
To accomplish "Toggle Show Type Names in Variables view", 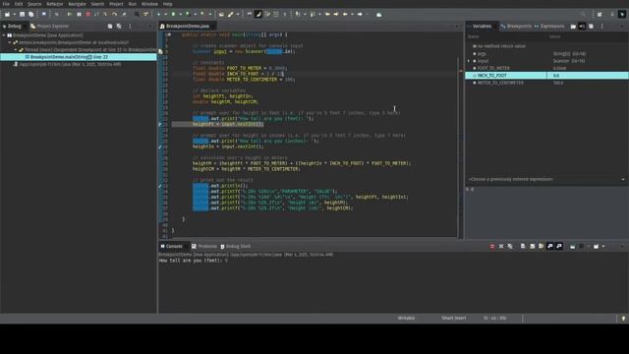I will click(573, 27).
